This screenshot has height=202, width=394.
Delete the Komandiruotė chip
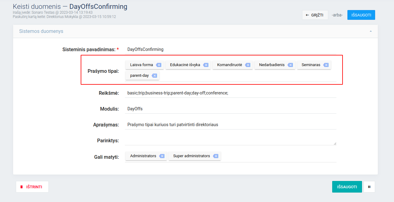[x=248, y=65]
